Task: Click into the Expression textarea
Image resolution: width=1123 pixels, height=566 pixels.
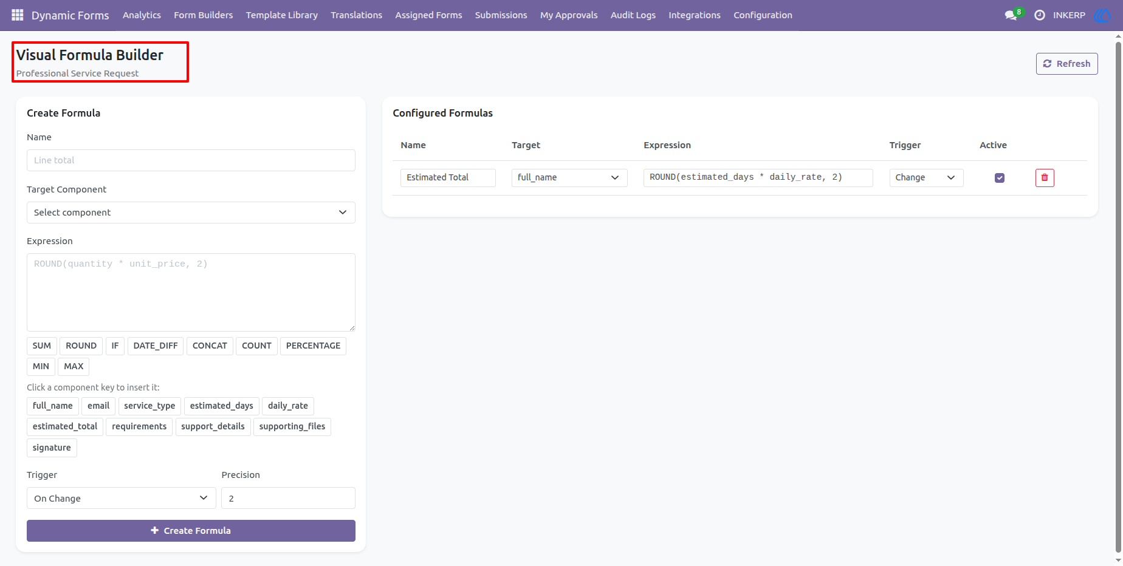Action: pyautogui.click(x=191, y=292)
